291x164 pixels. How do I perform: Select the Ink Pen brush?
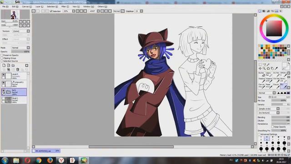[276, 74]
